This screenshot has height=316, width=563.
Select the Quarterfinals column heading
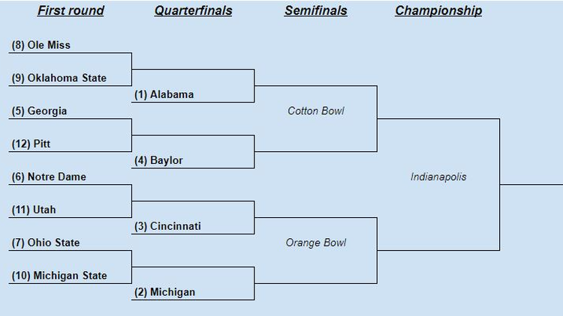(193, 10)
